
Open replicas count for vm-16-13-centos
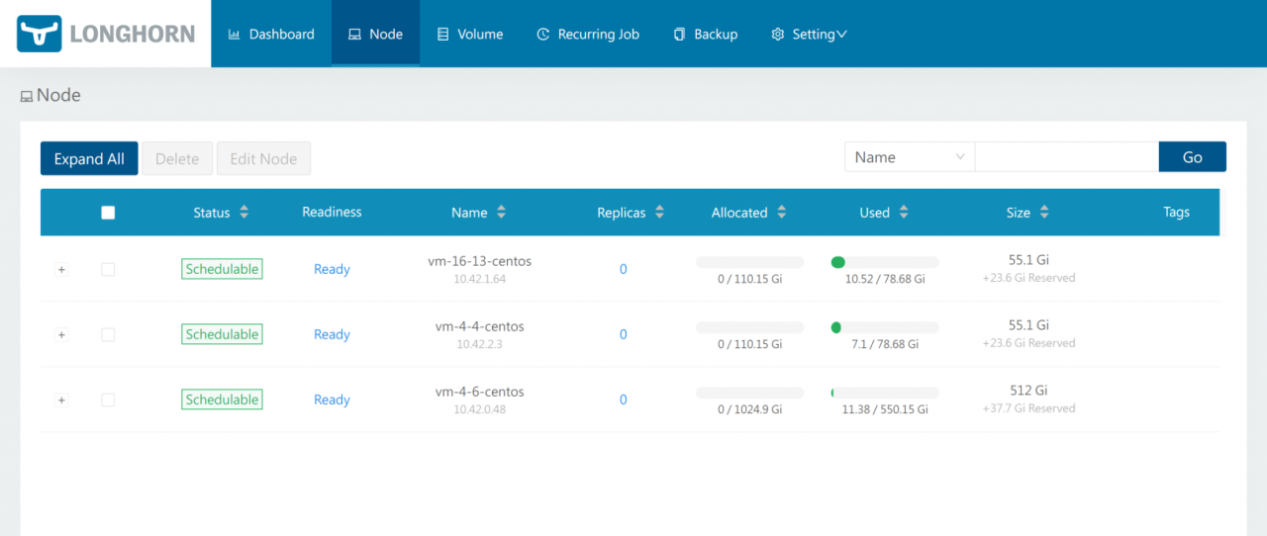(623, 269)
